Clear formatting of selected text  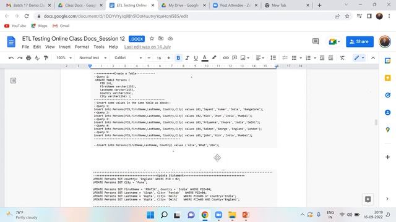[x=342, y=58]
